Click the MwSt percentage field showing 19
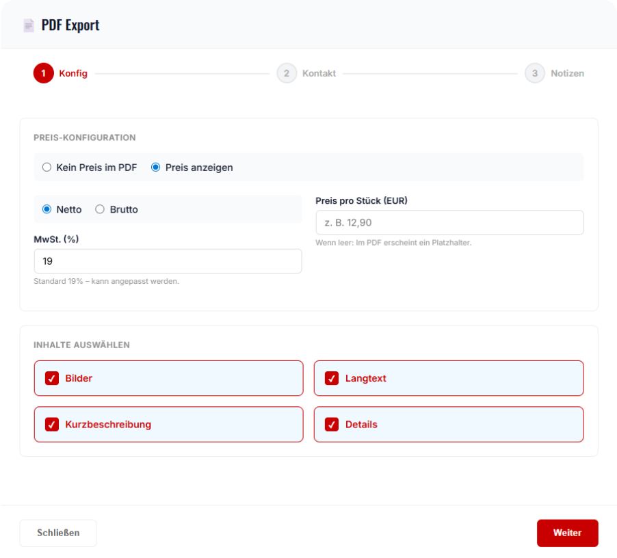The image size is (617, 558). tap(168, 261)
